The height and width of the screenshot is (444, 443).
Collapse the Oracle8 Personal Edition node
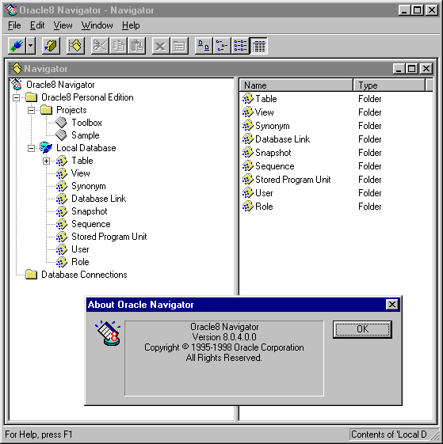click(x=17, y=97)
